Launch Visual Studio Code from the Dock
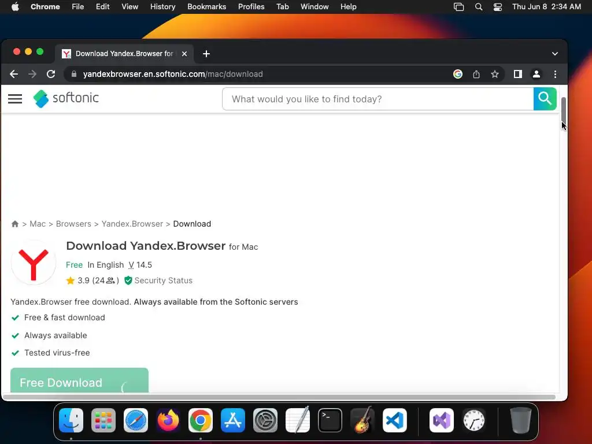592x444 pixels. point(394,420)
